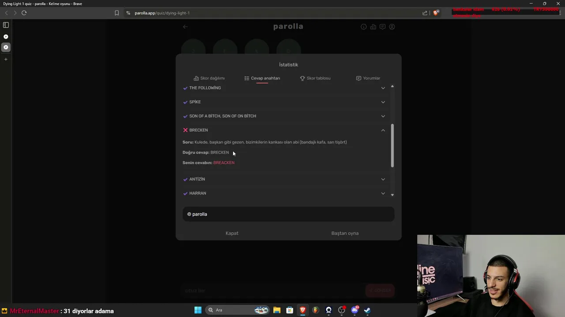Click the parolla logo at the top of the page
565x317 pixels.
click(288, 26)
